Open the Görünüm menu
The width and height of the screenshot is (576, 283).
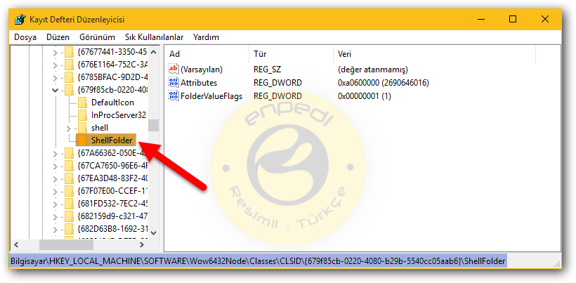(x=97, y=37)
